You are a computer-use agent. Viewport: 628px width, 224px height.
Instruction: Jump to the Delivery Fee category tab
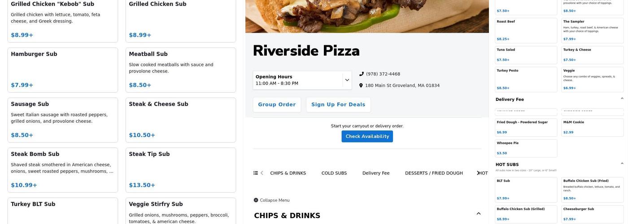pyautogui.click(x=376, y=173)
